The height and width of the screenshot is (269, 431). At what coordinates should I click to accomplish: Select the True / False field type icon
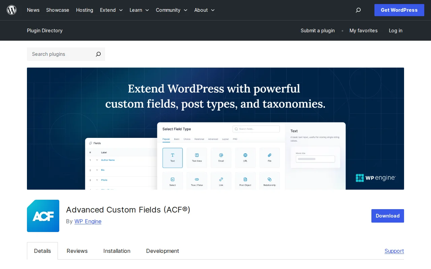click(197, 181)
